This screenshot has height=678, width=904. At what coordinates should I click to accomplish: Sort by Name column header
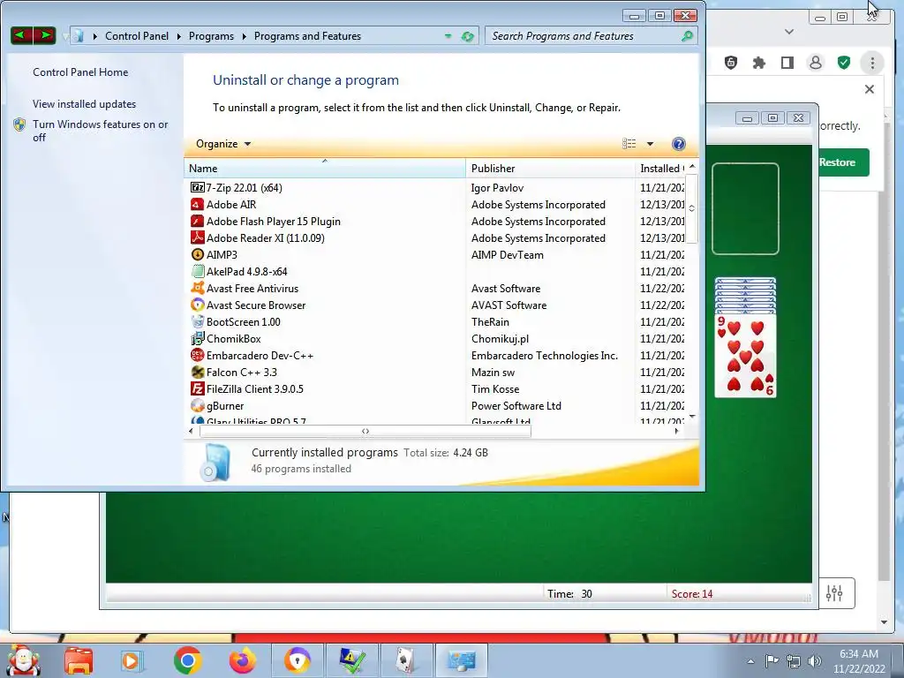point(325,169)
